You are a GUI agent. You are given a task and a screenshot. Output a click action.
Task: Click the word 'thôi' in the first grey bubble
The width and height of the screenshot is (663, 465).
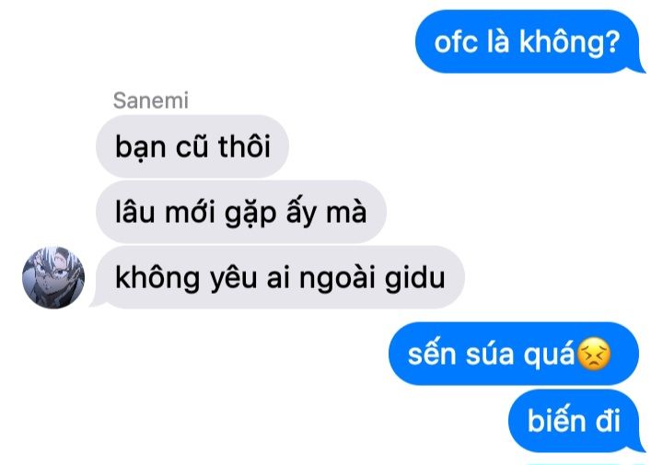244,145
